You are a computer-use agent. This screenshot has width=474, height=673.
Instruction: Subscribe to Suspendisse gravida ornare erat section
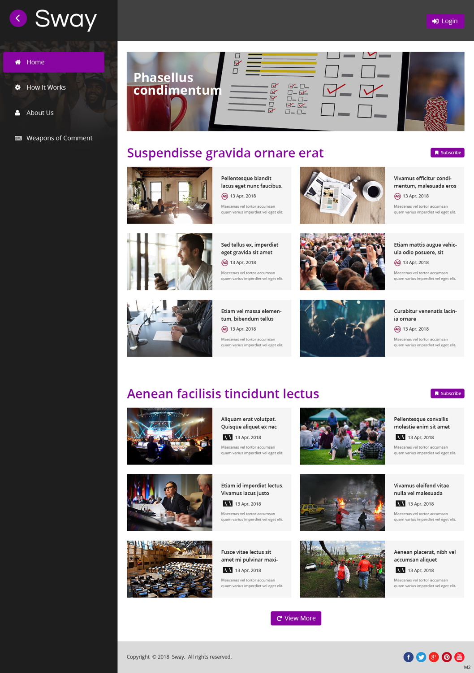(447, 153)
